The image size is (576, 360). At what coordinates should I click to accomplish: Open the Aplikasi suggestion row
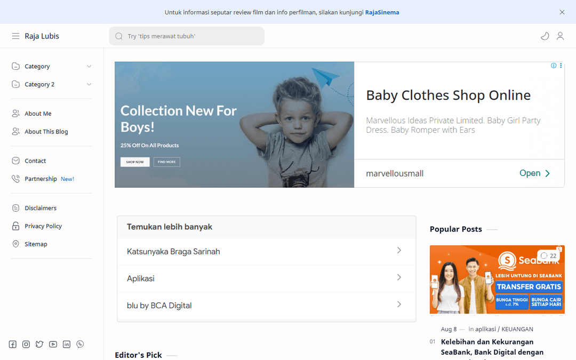tap(266, 278)
